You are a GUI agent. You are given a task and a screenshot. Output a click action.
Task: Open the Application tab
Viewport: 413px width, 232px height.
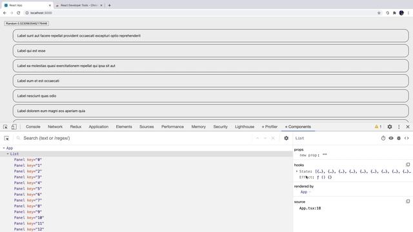pos(99,127)
